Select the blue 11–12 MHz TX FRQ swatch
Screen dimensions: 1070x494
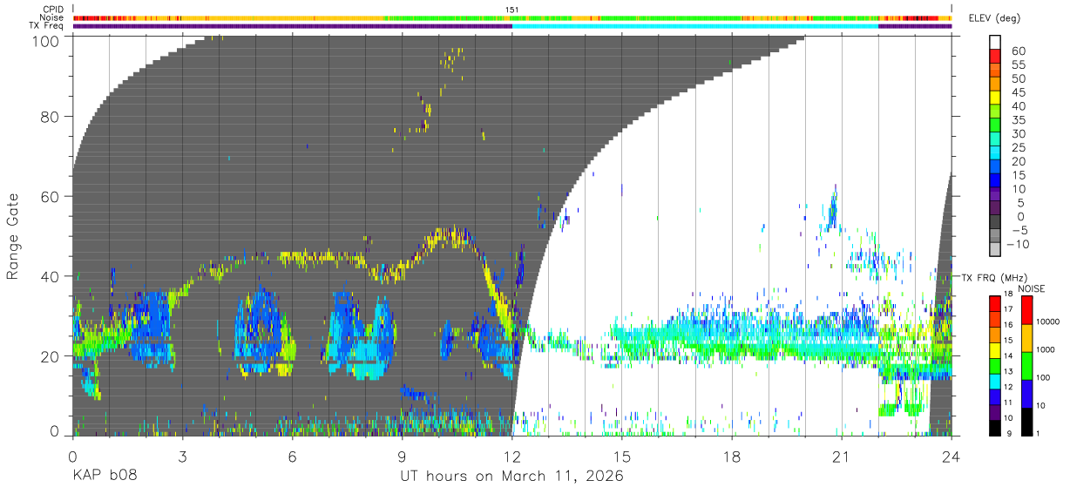tap(994, 396)
